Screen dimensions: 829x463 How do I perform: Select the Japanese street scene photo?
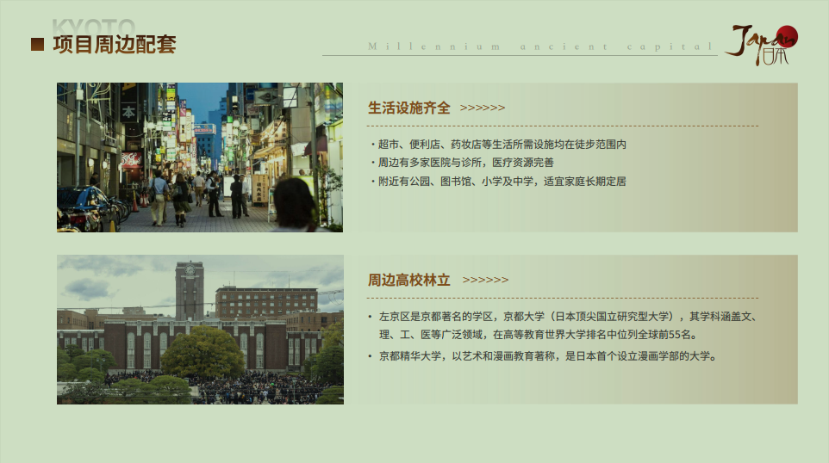click(200, 157)
